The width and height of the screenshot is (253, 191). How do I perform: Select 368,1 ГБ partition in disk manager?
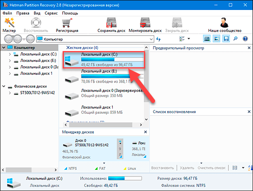139,149
